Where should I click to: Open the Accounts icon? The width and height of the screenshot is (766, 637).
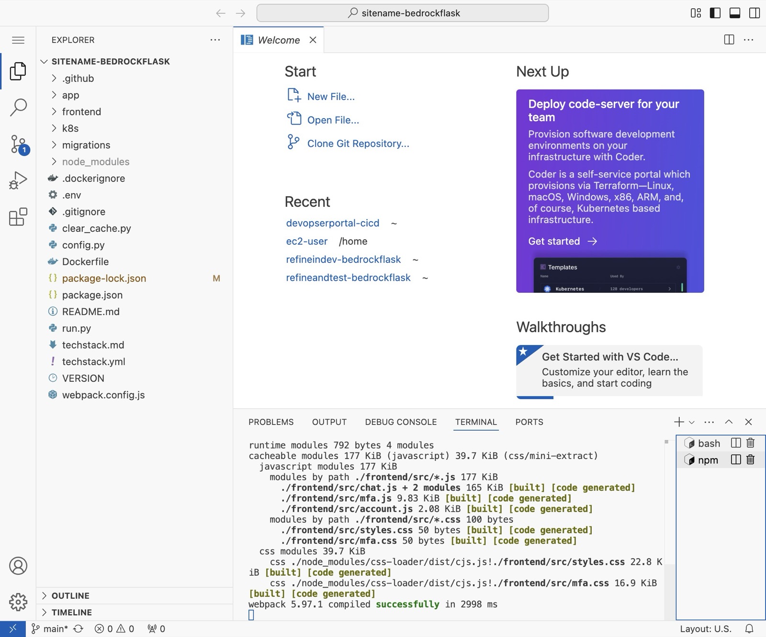18,566
